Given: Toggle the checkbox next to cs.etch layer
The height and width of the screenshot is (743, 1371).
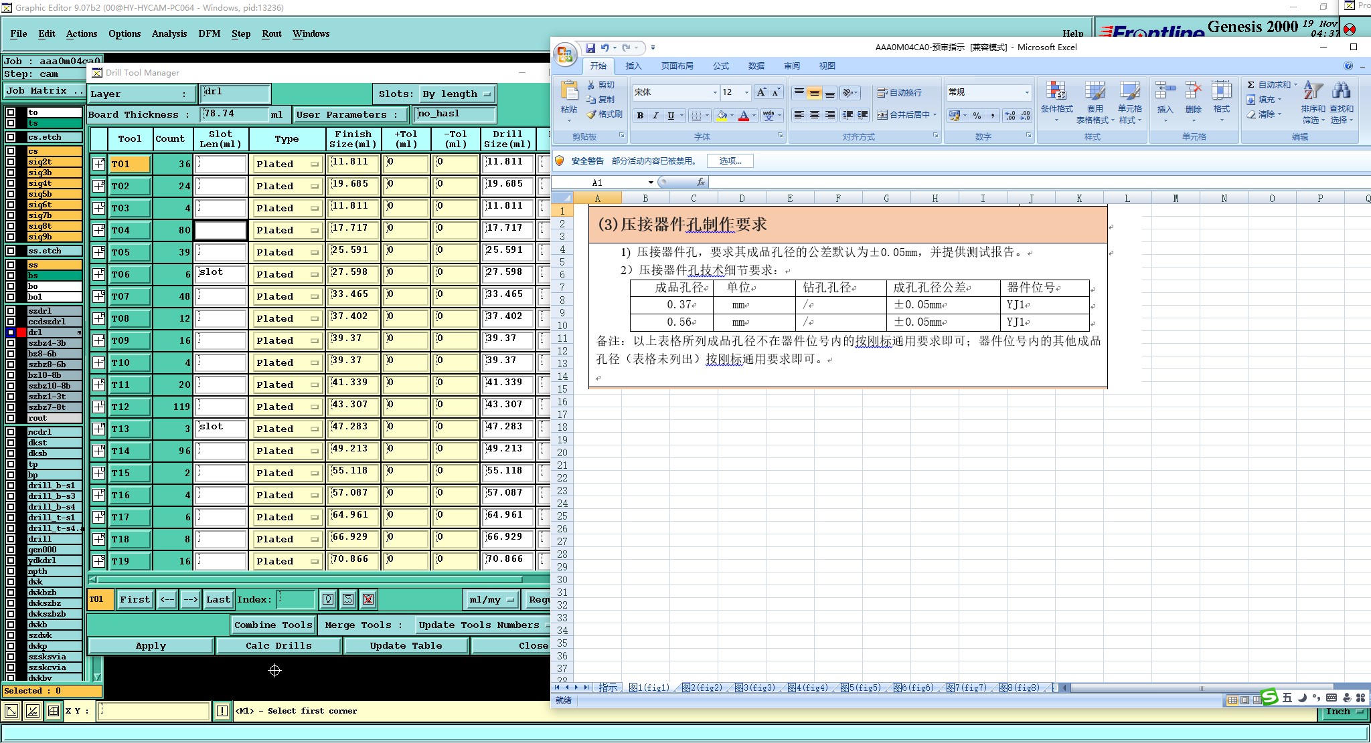Looking at the screenshot, I should click(11, 137).
